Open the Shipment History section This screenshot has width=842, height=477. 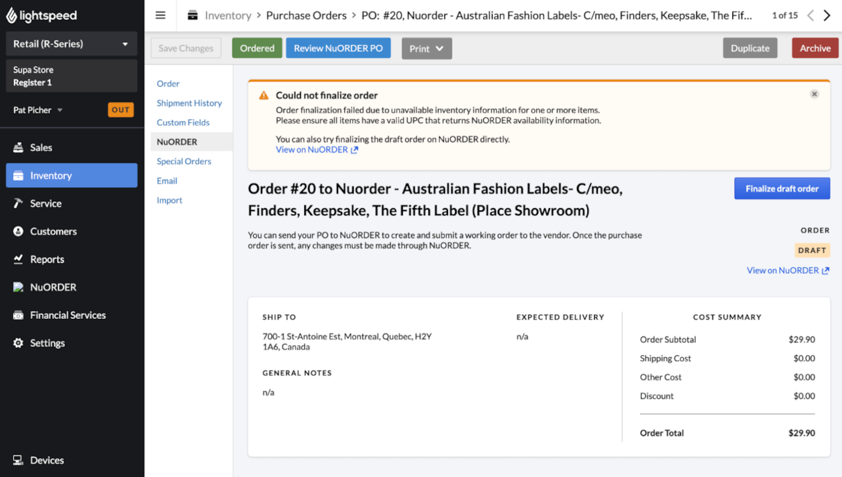pyautogui.click(x=189, y=103)
